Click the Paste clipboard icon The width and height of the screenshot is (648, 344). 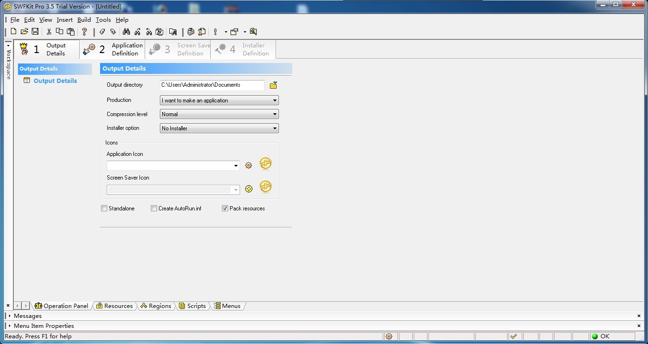click(x=71, y=32)
